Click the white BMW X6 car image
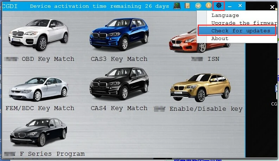Viewport: 279px width, 161px height. [x=38, y=35]
